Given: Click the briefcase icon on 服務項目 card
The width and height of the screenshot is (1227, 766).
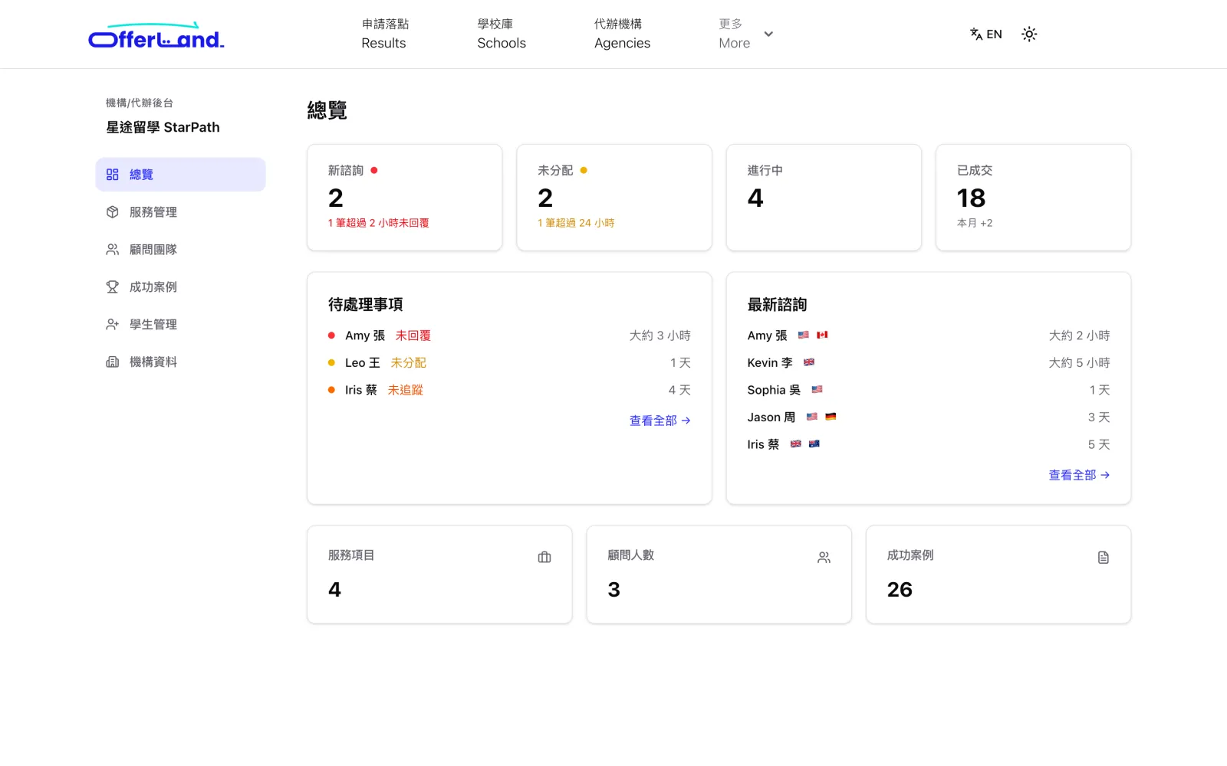Looking at the screenshot, I should 544,558.
